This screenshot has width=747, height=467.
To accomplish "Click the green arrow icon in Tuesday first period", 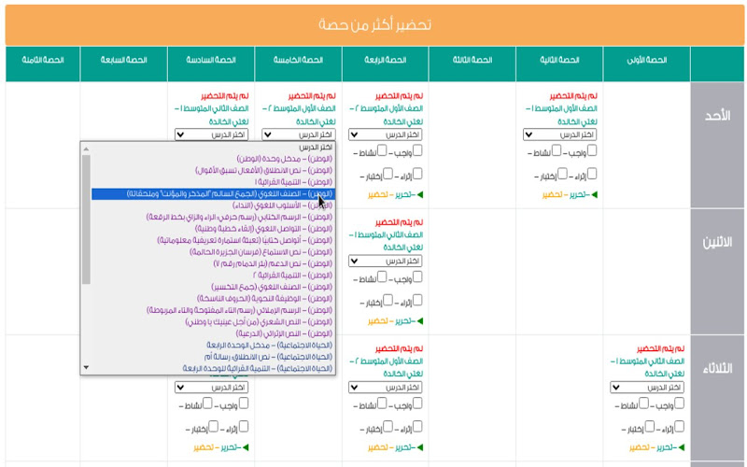I will 682,447.
